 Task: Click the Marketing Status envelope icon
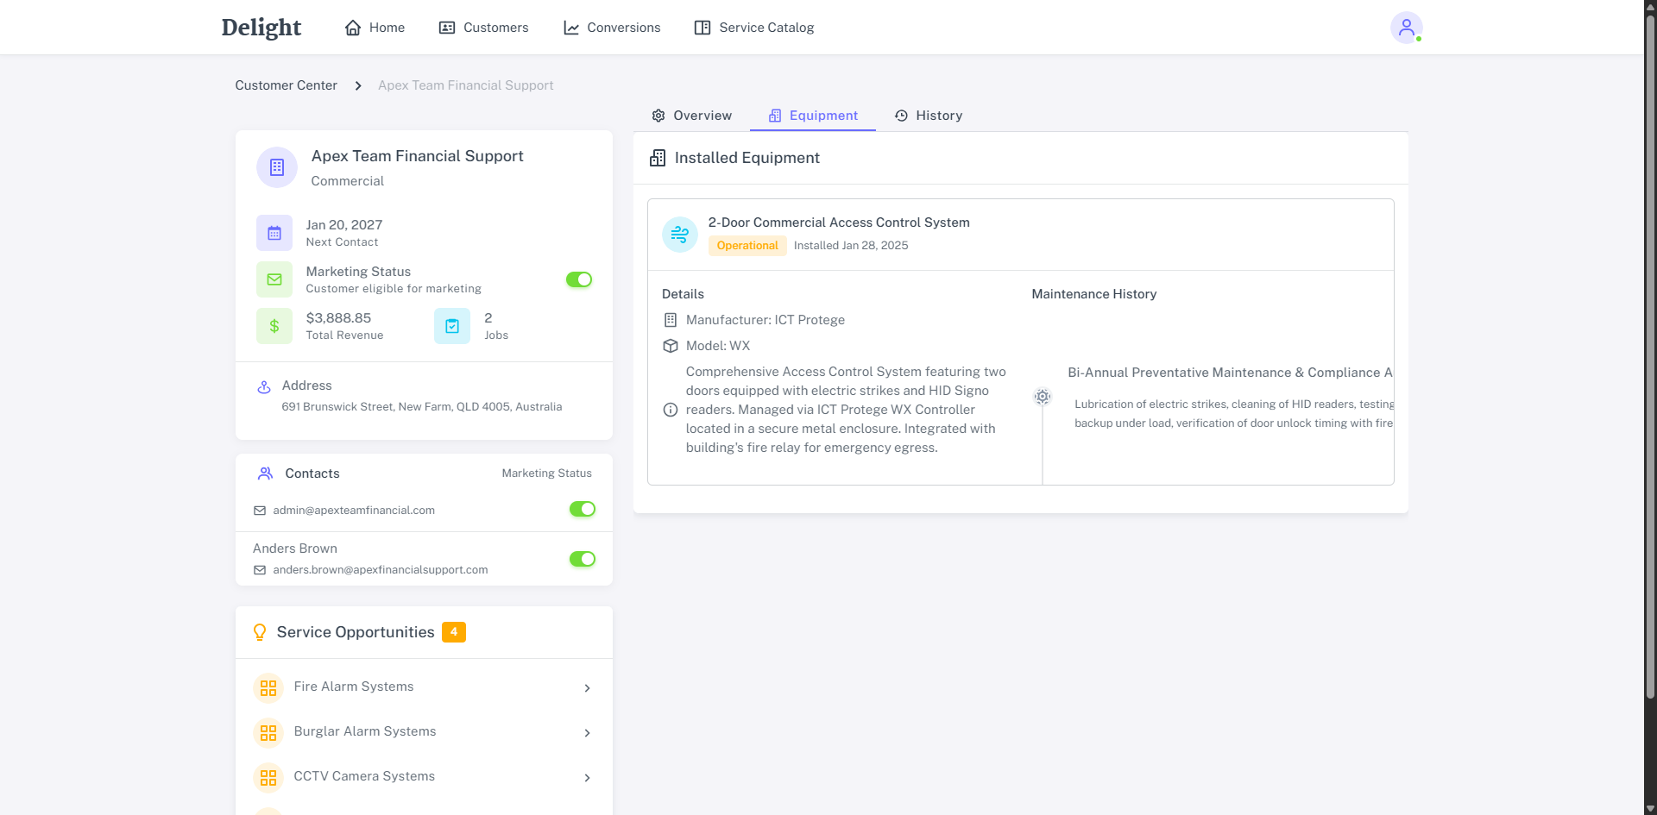point(274,279)
